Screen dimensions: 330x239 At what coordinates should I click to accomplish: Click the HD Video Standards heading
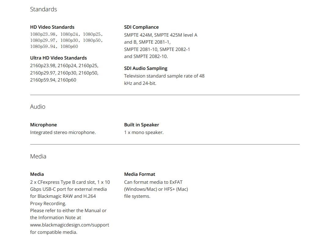click(x=52, y=27)
